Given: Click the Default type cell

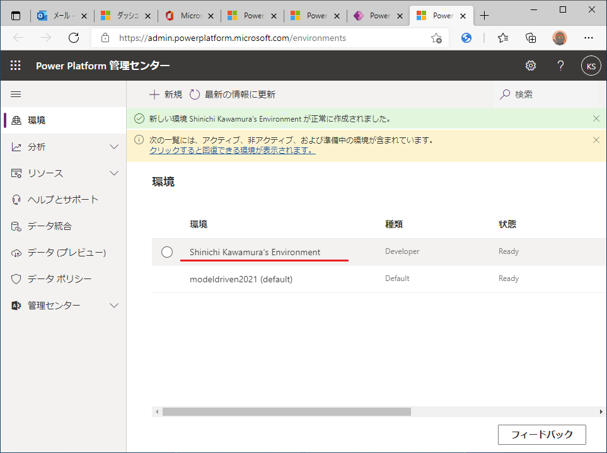Looking at the screenshot, I should coord(397,278).
